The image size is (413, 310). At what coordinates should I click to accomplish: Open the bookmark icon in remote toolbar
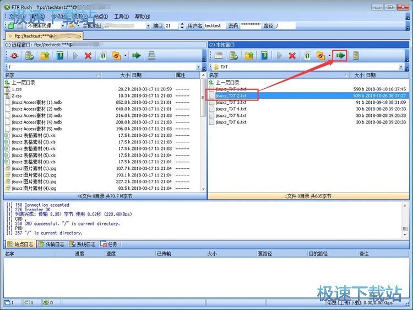[x=61, y=56]
